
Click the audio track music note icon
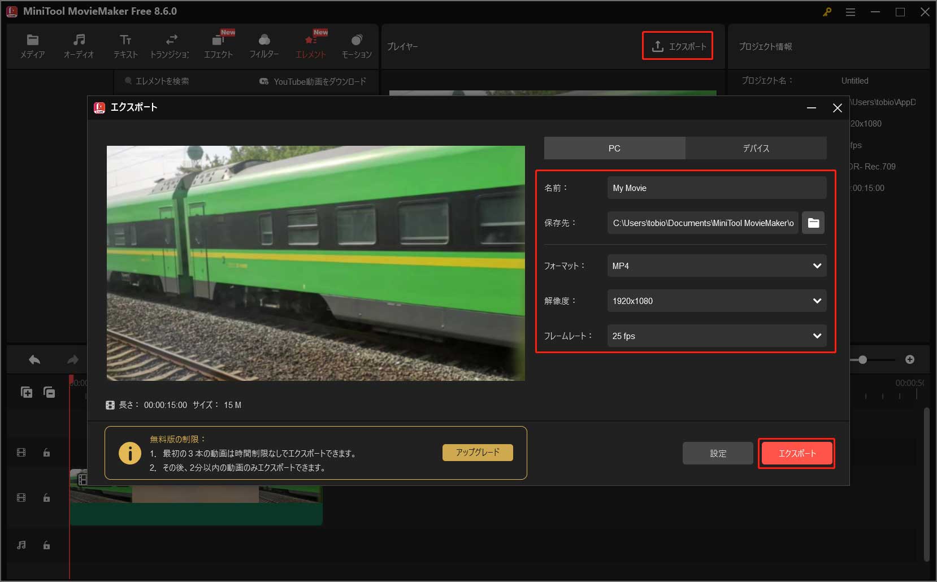coord(21,545)
